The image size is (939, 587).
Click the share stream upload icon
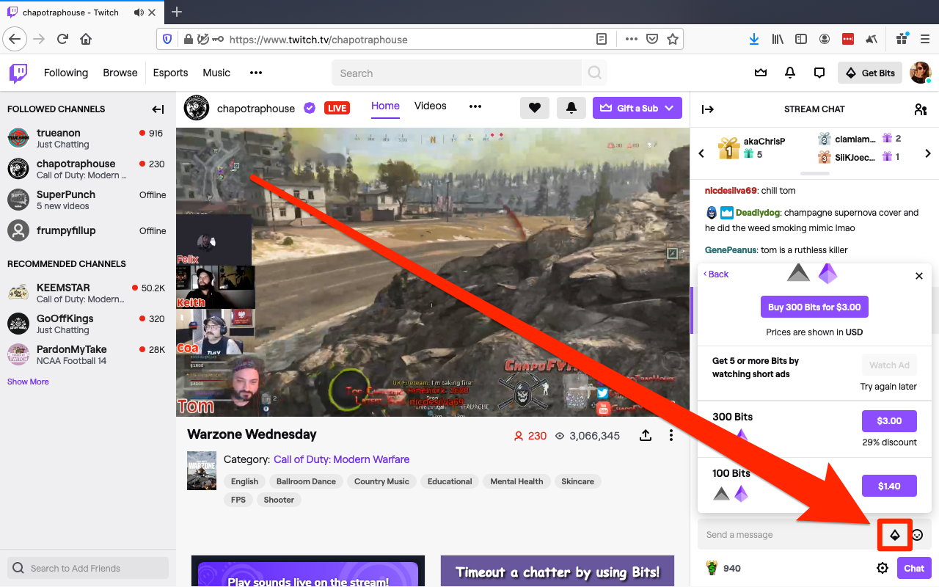[646, 435]
